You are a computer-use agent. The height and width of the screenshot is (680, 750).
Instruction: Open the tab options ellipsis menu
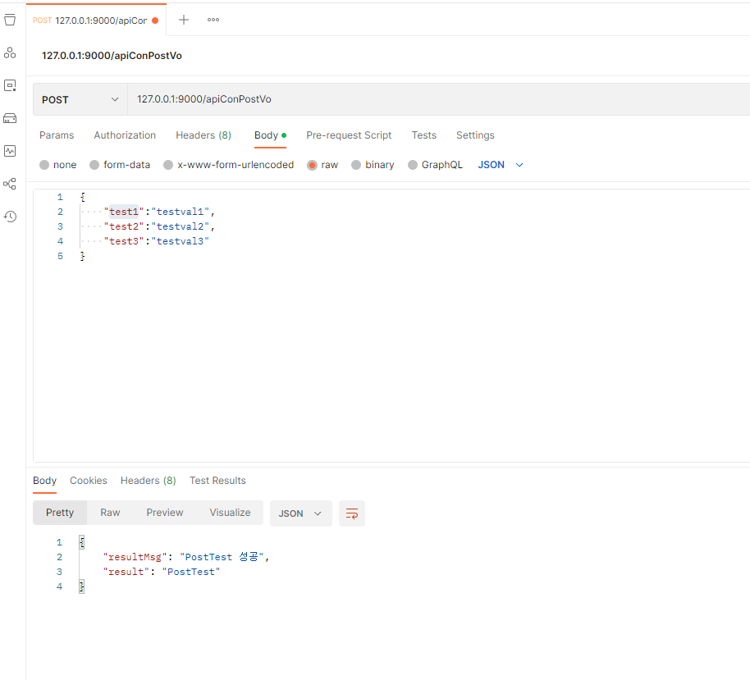coord(213,20)
